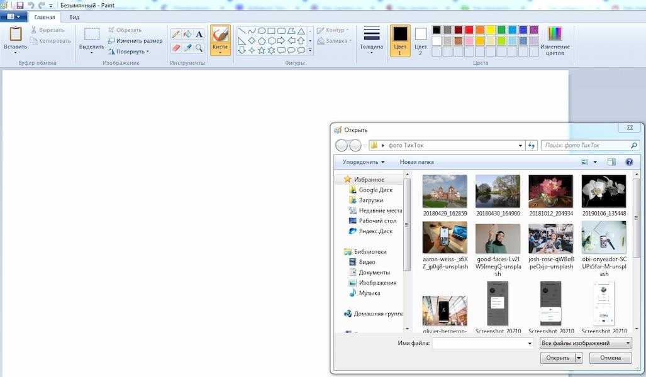Image resolution: width=646 pixels, height=377 pixels.
Task: Select the Fill with color bucket tool
Action: (x=187, y=34)
